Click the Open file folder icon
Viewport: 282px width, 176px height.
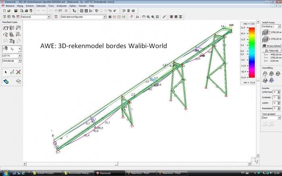[x=9, y=11]
